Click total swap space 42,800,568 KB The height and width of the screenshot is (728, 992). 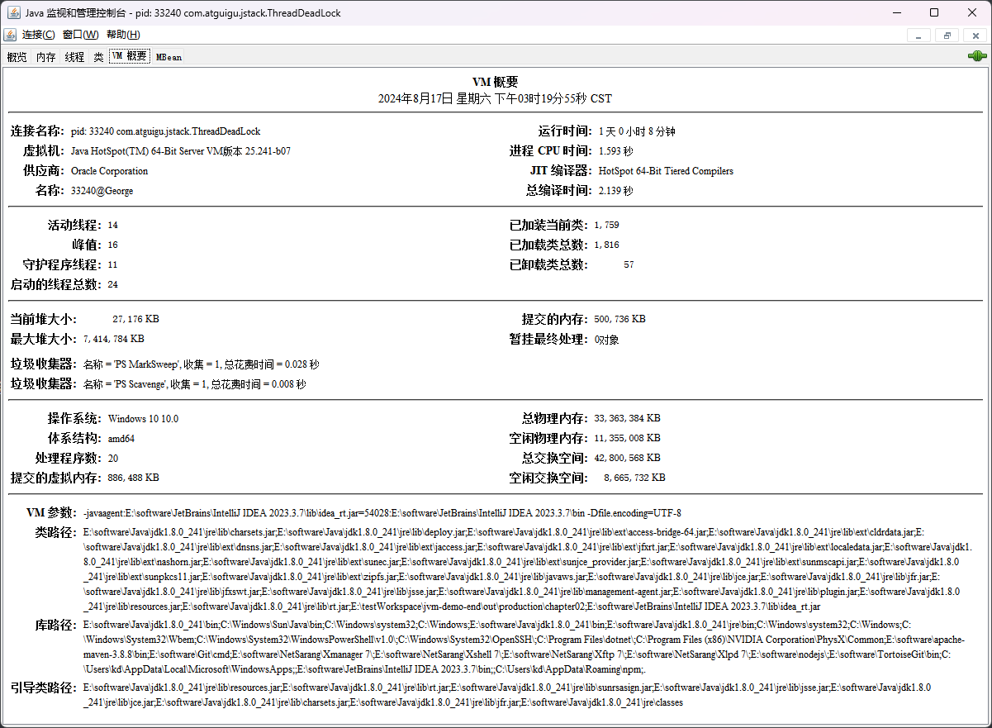[x=628, y=459]
